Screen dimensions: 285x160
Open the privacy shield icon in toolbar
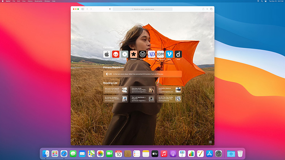coord(110,9)
